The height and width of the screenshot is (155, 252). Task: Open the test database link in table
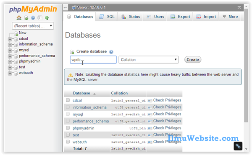pyautogui.click(x=76, y=135)
